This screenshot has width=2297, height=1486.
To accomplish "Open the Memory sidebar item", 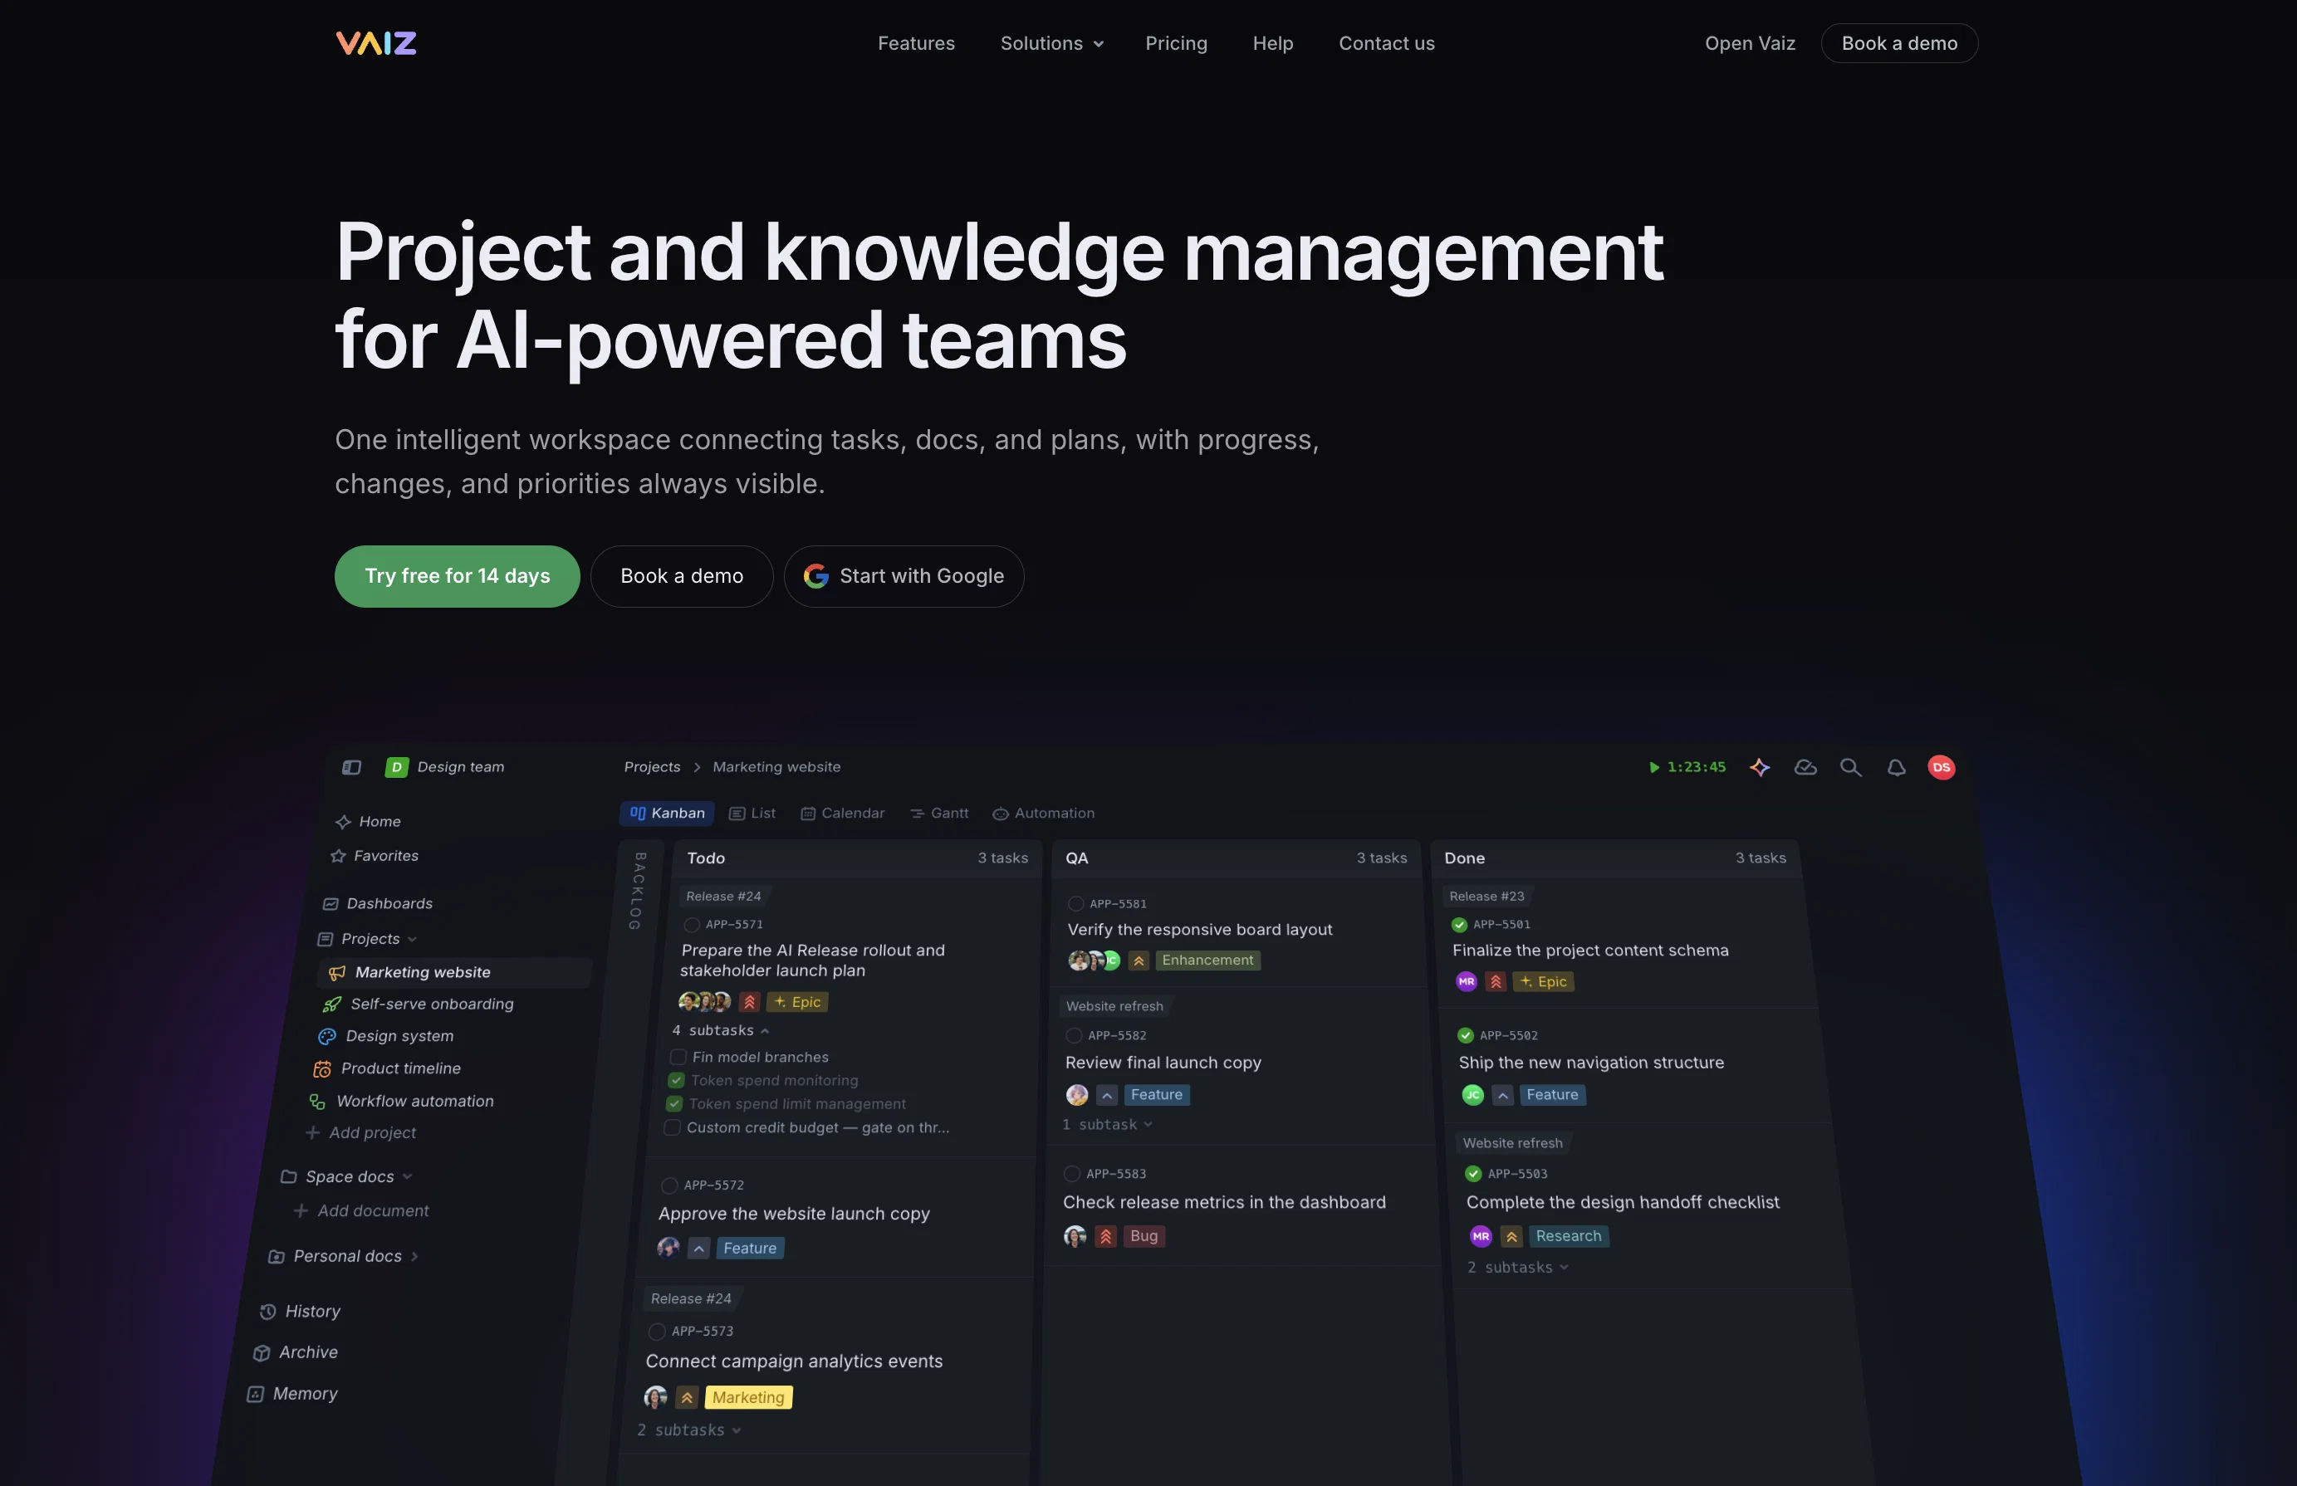I will tap(292, 1395).
